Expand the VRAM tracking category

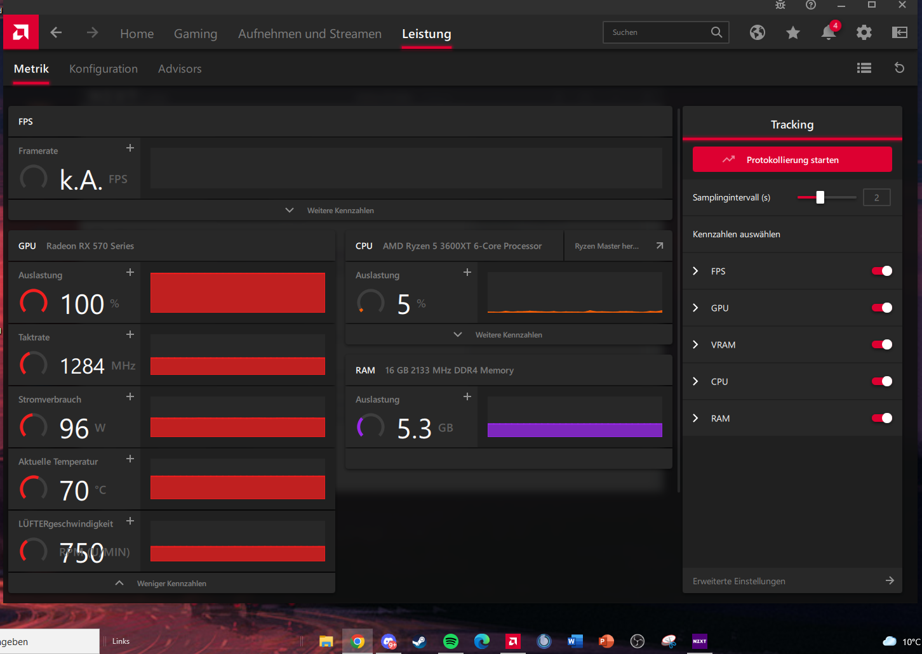click(695, 344)
